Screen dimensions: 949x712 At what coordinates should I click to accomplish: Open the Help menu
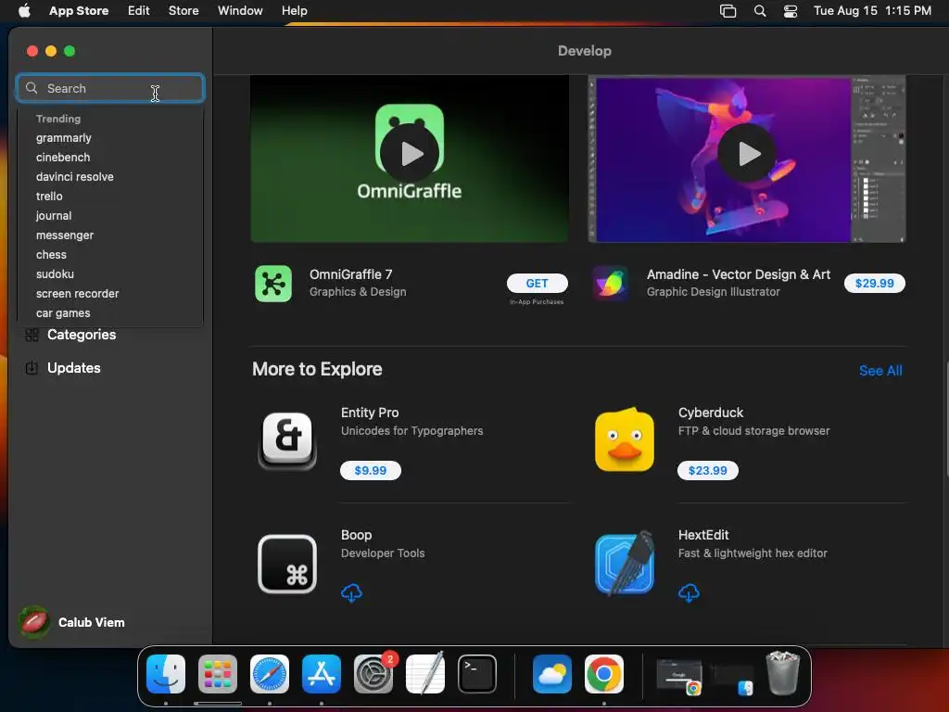click(294, 10)
